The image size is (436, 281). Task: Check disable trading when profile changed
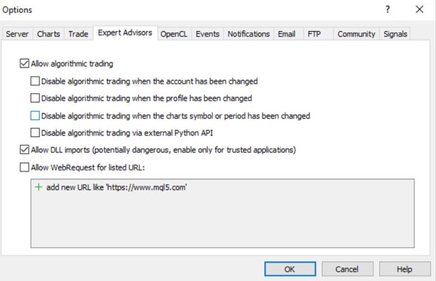point(35,98)
